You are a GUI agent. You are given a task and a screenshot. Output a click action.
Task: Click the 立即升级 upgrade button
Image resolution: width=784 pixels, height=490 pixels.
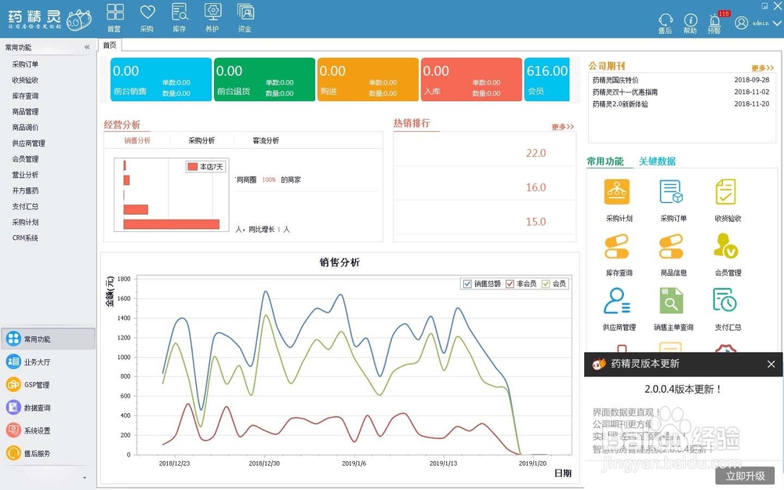coord(745,476)
